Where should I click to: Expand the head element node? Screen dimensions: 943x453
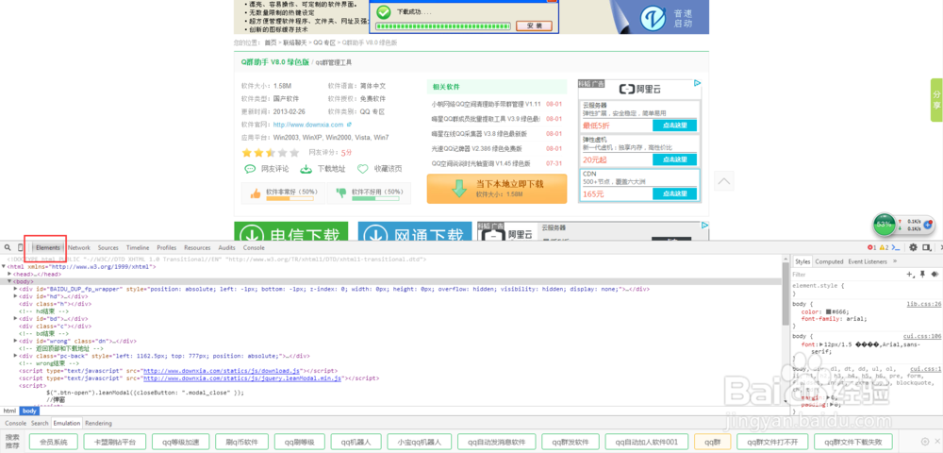[x=9, y=274]
